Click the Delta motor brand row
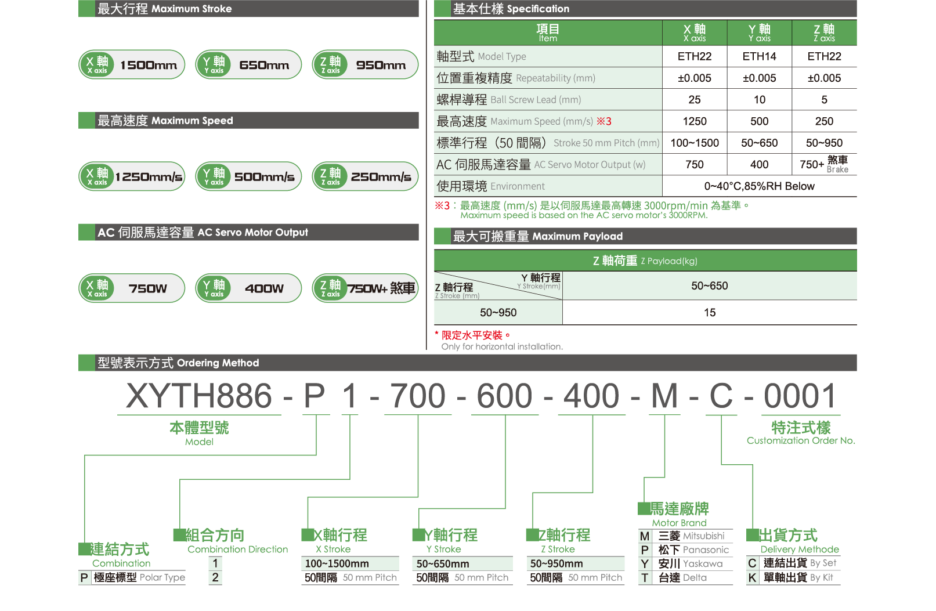 [x=685, y=577]
